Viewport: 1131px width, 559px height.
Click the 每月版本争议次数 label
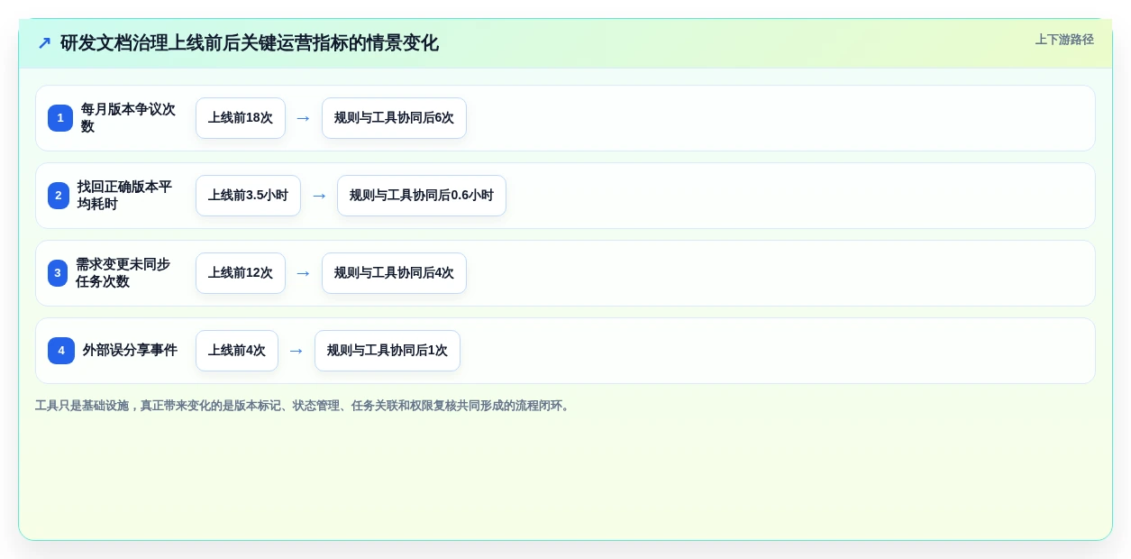click(129, 118)
